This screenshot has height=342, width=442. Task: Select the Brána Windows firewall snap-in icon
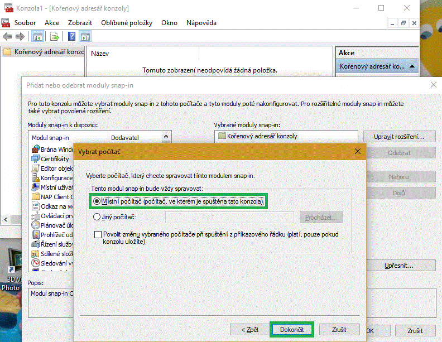(x=35, y=150)
